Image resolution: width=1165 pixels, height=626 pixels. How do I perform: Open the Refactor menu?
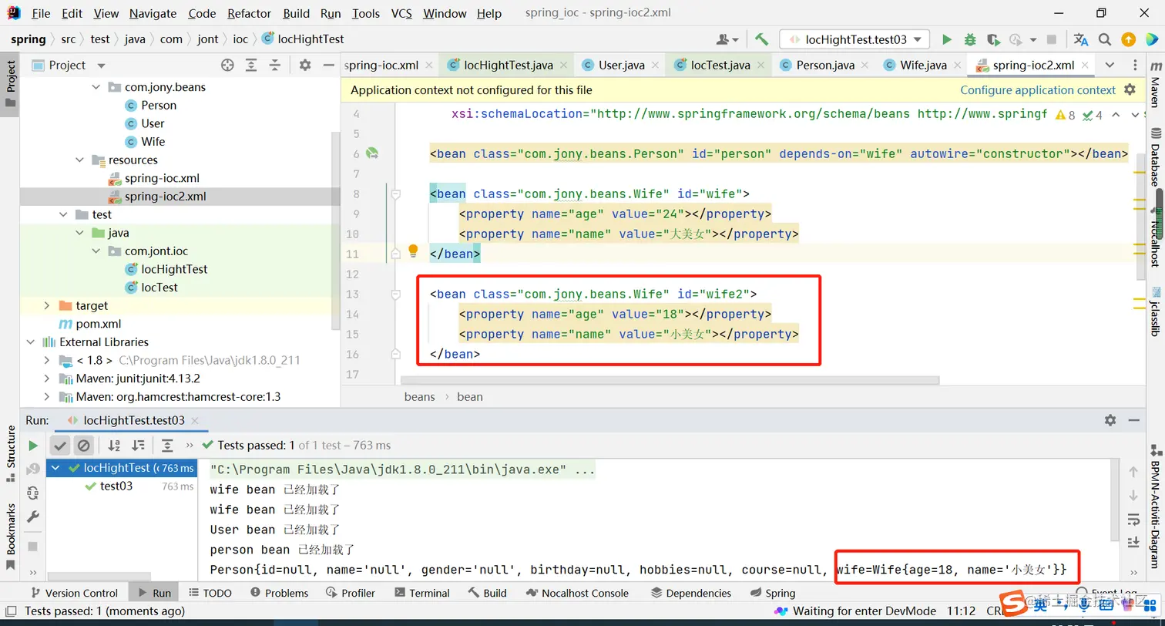(x=250, y=13)
